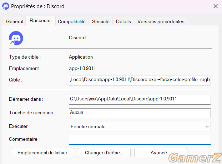Open the Changer d'icône dialog
Screen dimensions: 222x164
pos(104,153)
